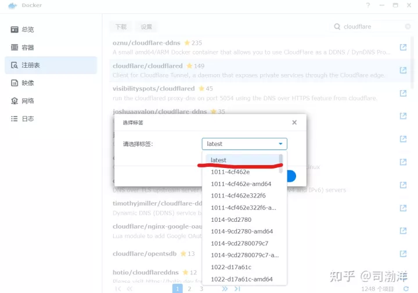
Task: Go to page 1 of results
Action: (178, 289)
